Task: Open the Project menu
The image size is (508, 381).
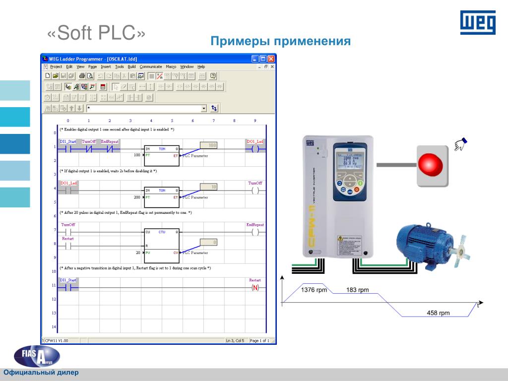Action: point(56,67)
